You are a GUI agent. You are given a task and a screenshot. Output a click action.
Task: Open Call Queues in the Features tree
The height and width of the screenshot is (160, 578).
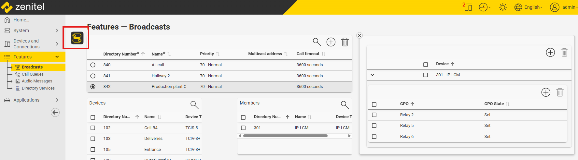point(33,74)
